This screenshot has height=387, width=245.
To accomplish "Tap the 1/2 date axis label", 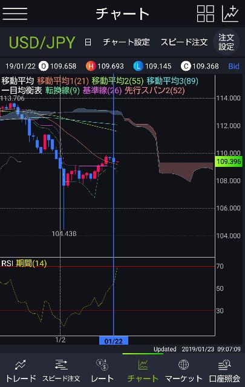I will click(x=60, y=340).
